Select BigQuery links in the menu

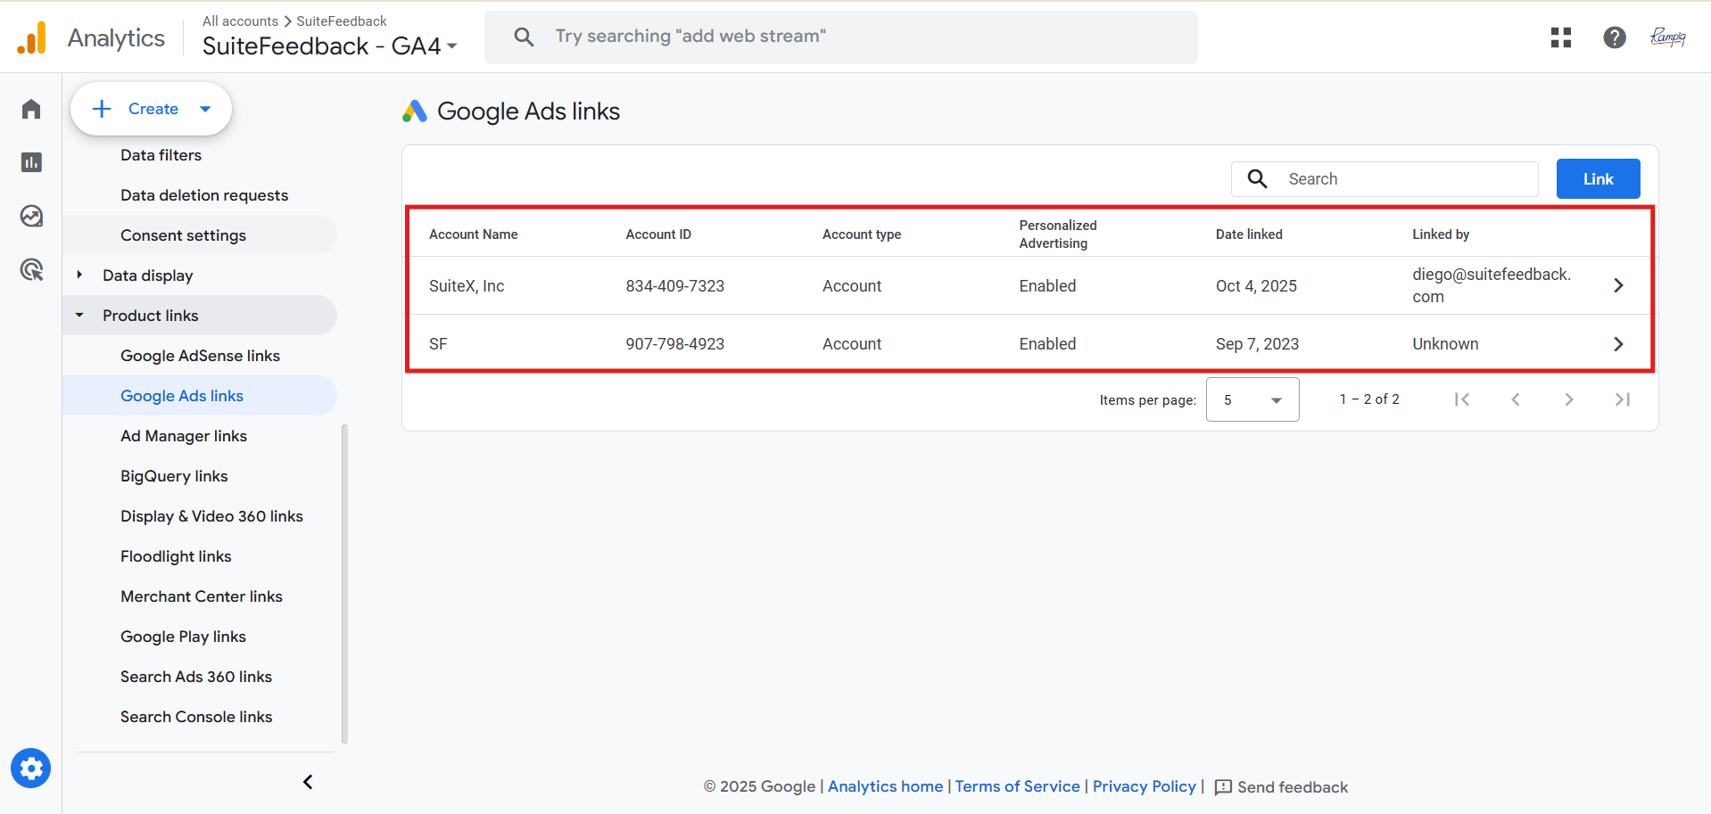[x=174, y=476]
